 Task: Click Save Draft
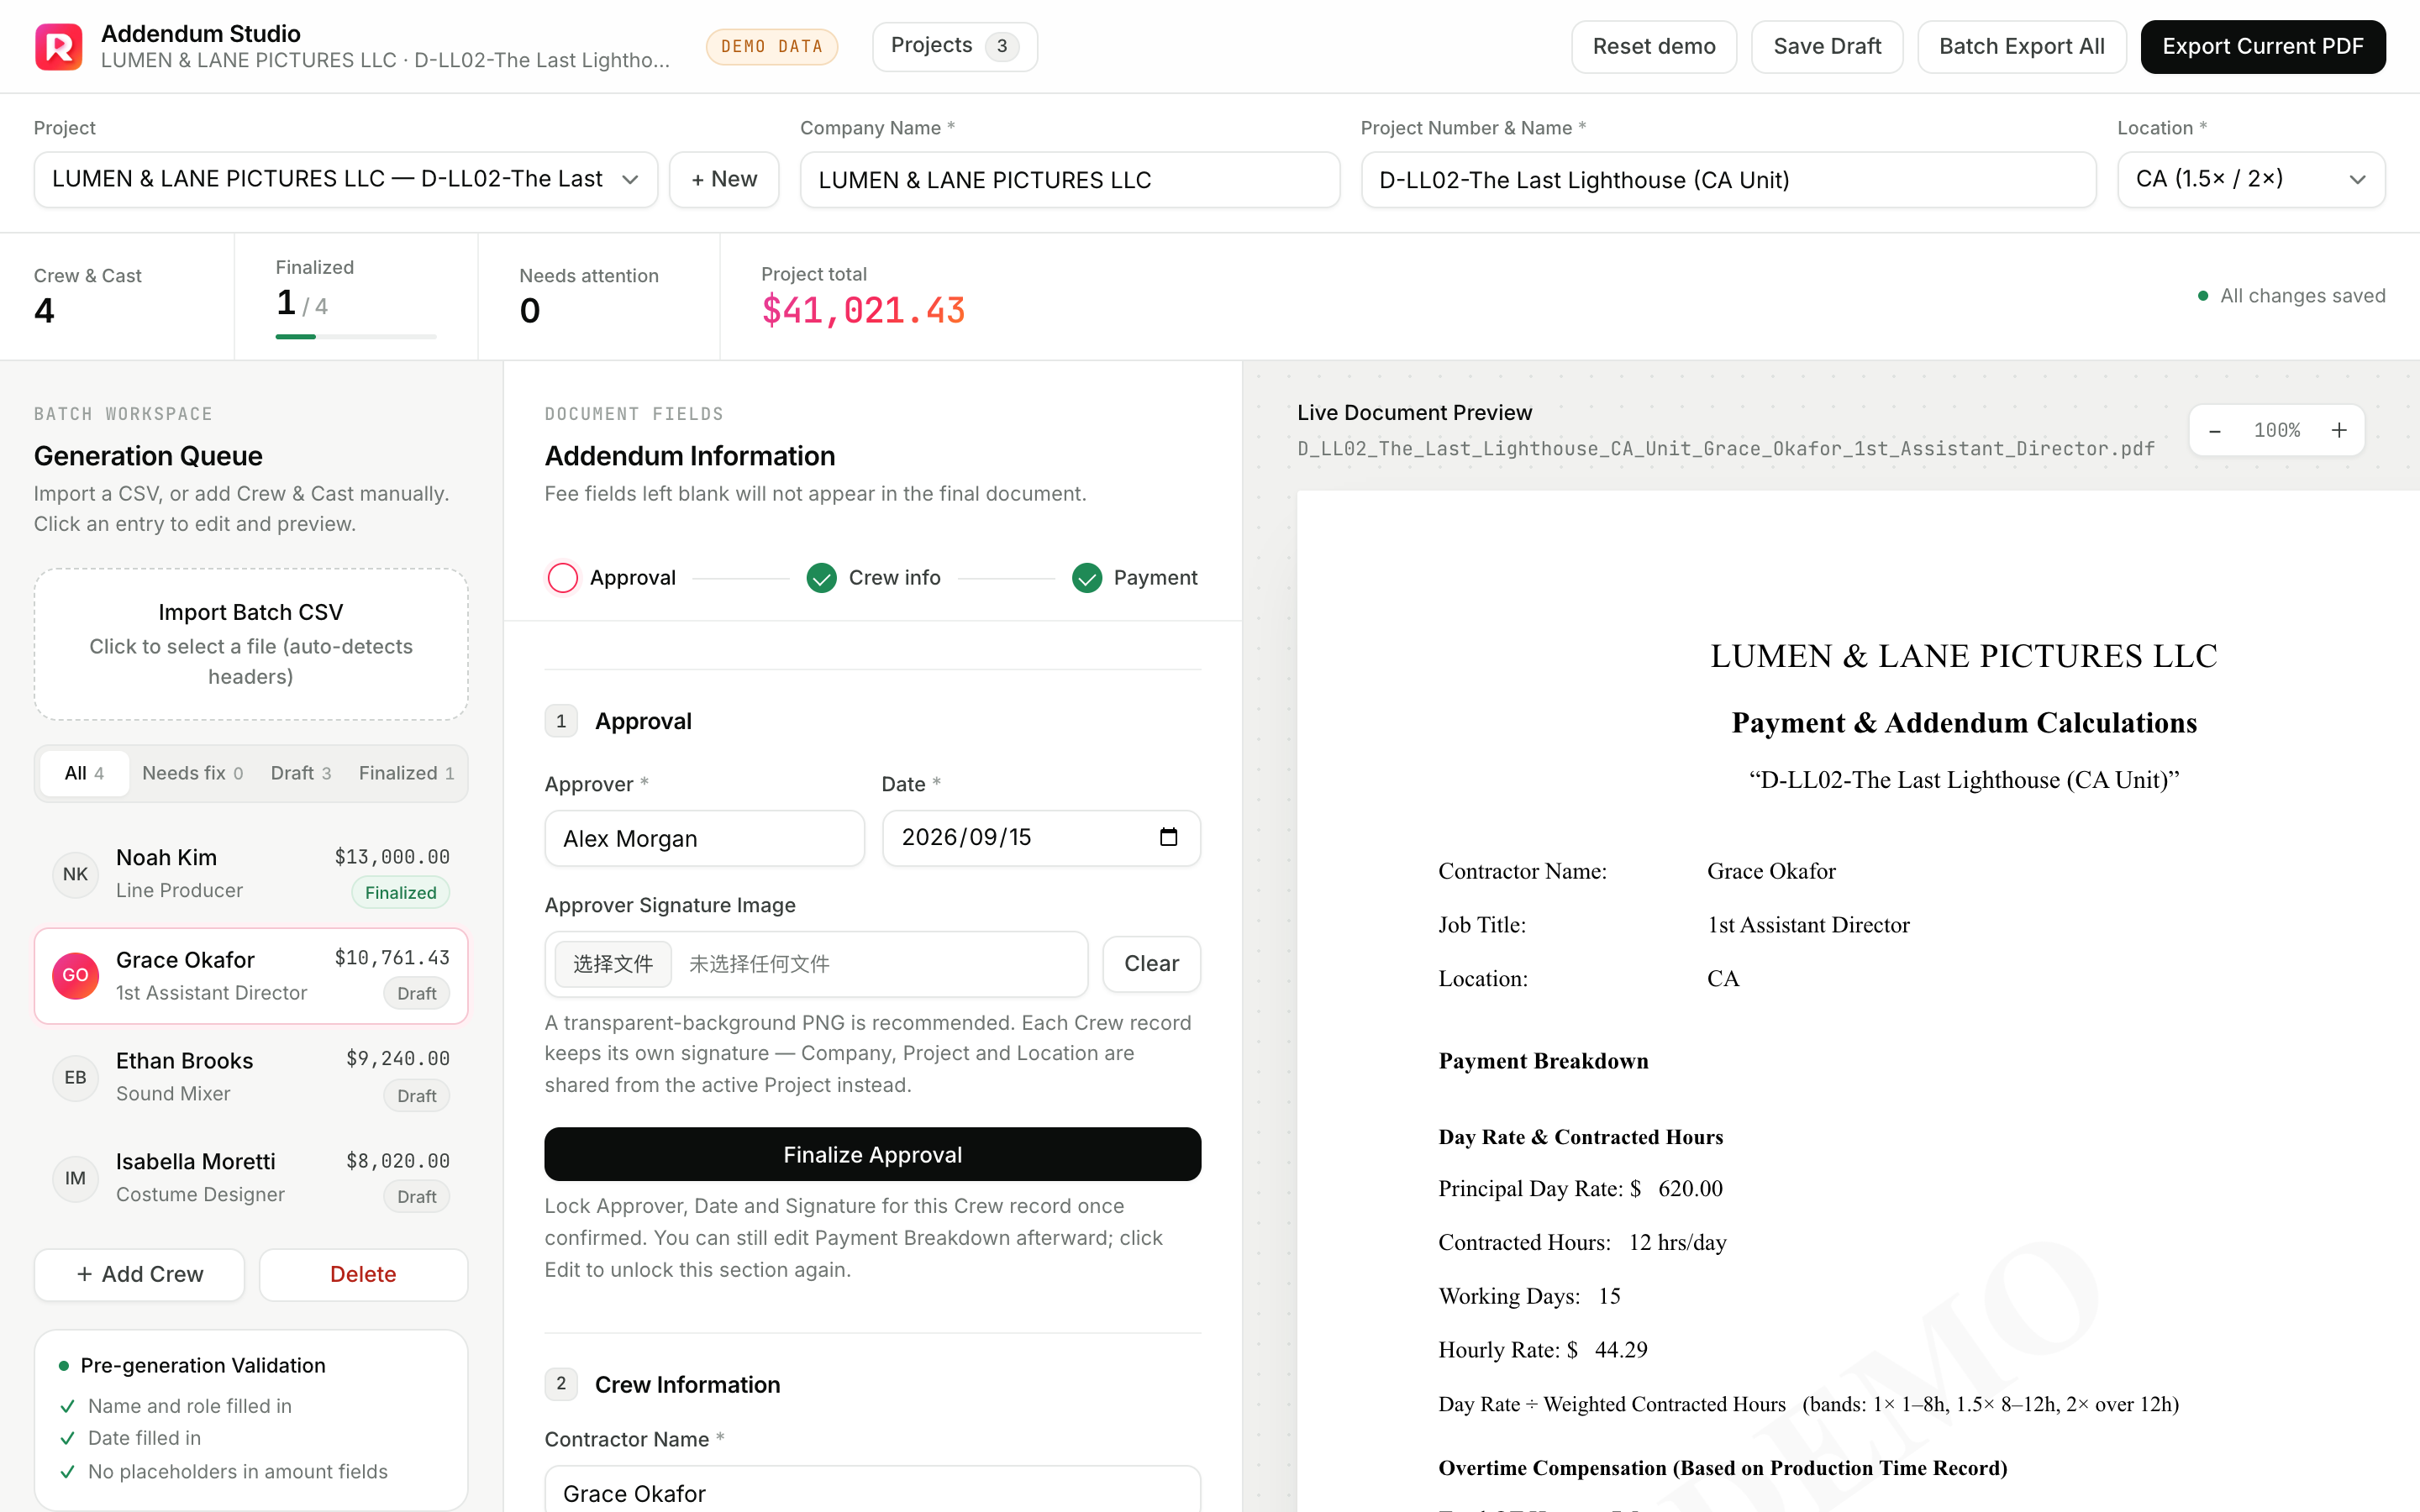click(1827, 46)
